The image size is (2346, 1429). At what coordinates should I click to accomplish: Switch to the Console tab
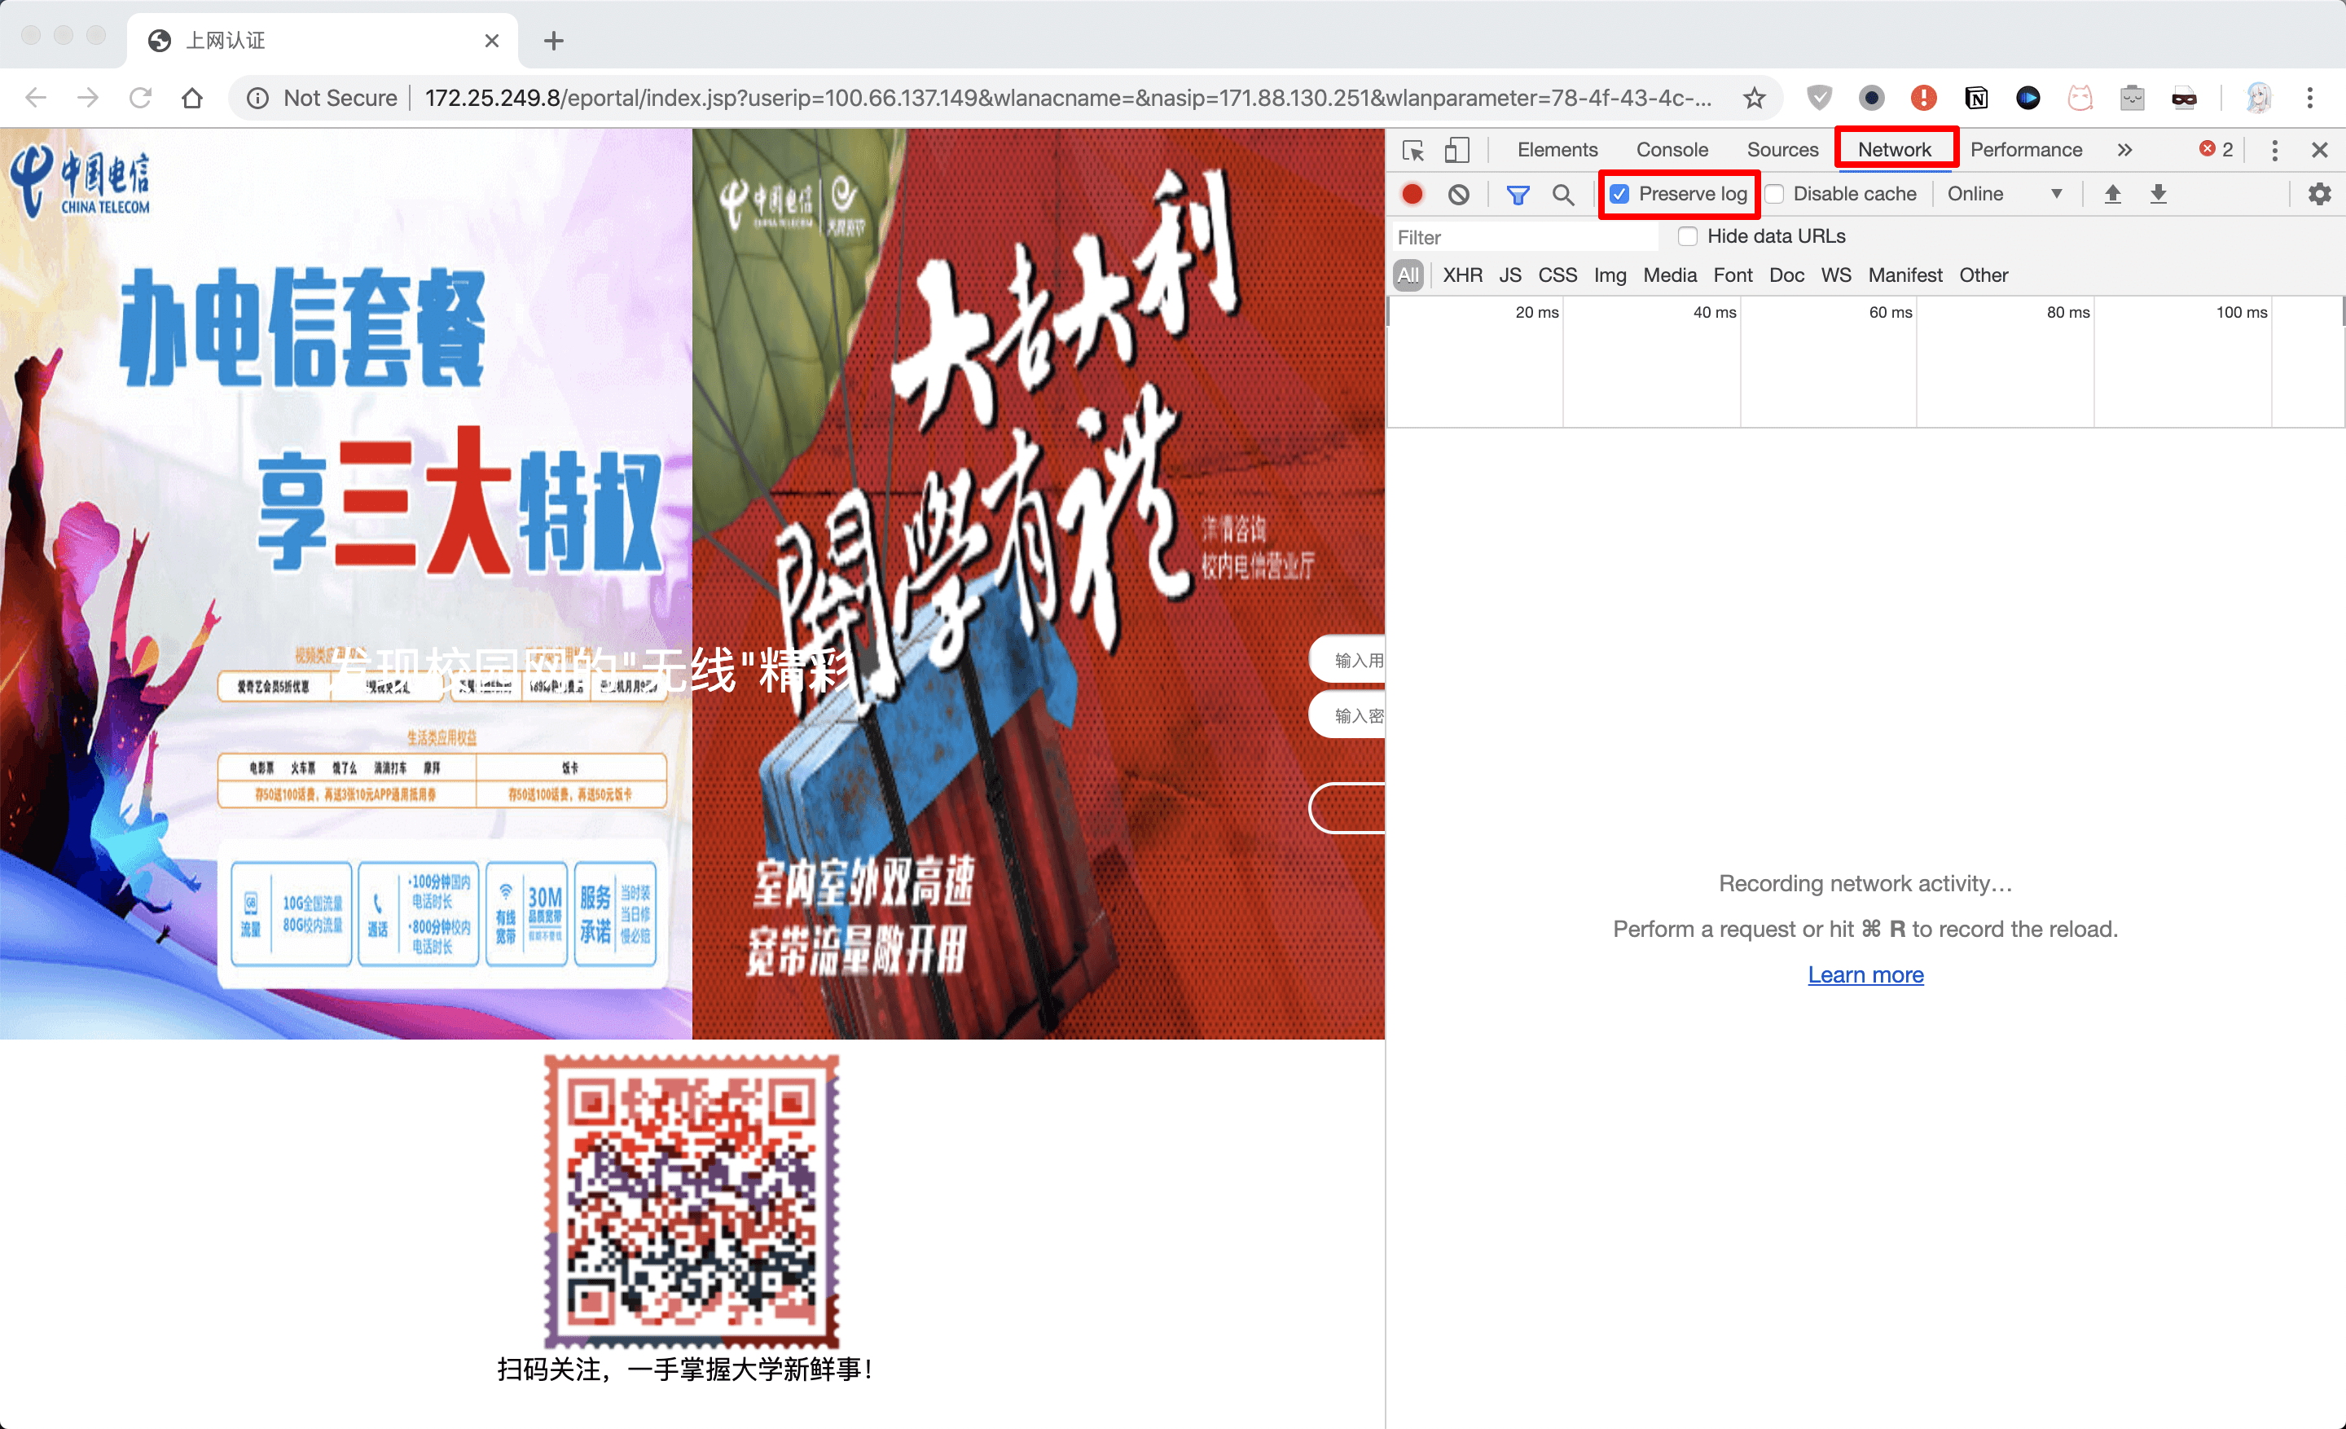click(1672, 151)
